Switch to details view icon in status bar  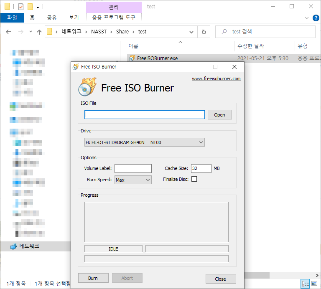[x=305, y=284]
